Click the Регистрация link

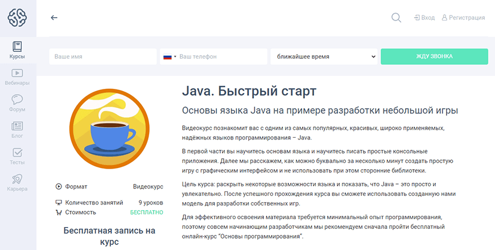(463, 18)
